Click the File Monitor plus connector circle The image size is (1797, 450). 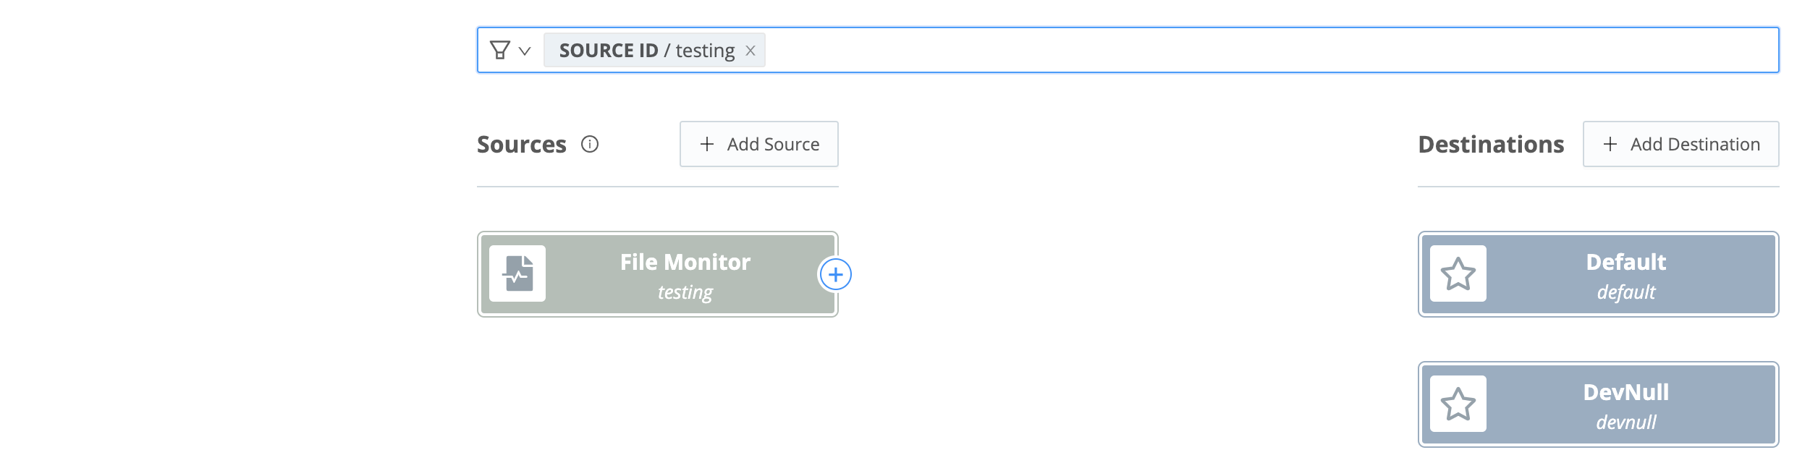835,274
